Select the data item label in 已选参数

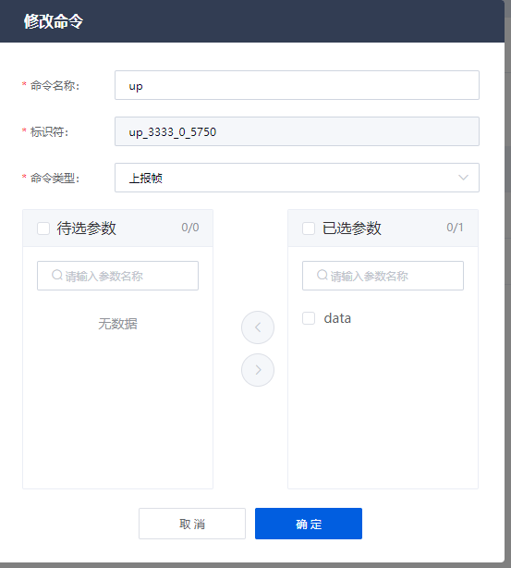337,318
